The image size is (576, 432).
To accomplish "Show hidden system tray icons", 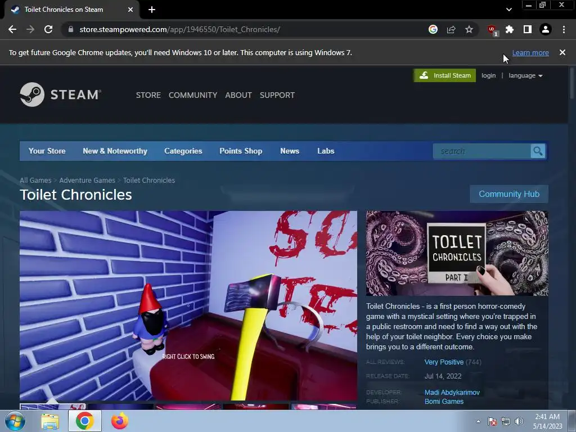I will point(478,421).
